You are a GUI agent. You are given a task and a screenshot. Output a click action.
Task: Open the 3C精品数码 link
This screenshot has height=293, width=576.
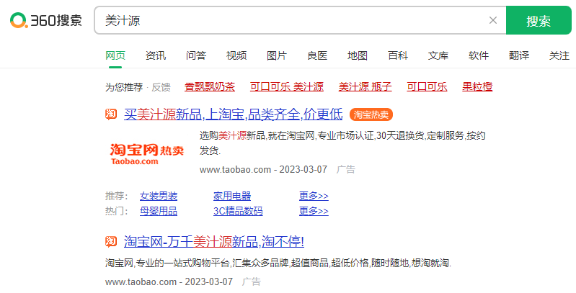(x=238, y=211)
